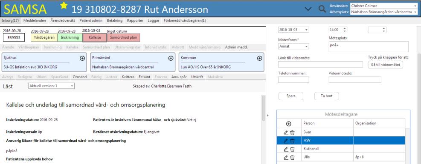Open the Aktuell version dropdown
The width and height of the screenshot is (421, 164).
coord(51,86)
